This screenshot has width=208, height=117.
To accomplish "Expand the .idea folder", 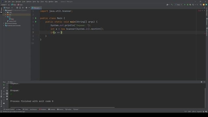I will (x=6, y=12).
